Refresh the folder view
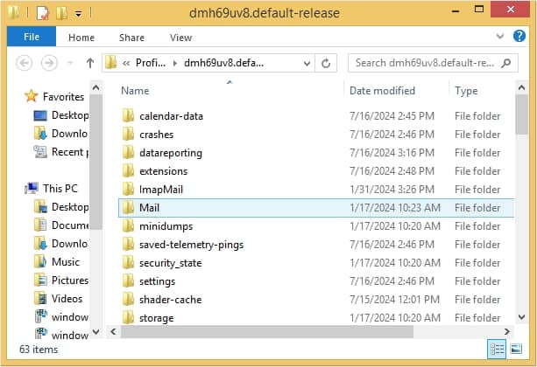537x367 pixels. [326, 63]
